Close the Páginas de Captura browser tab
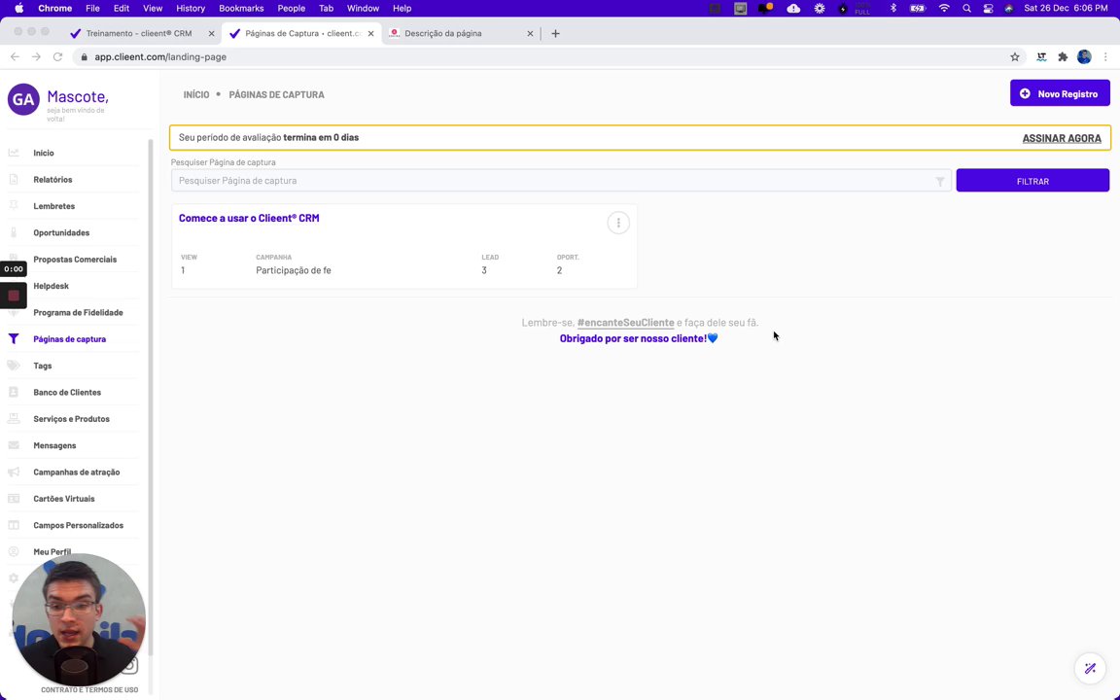 pos(370,34)
